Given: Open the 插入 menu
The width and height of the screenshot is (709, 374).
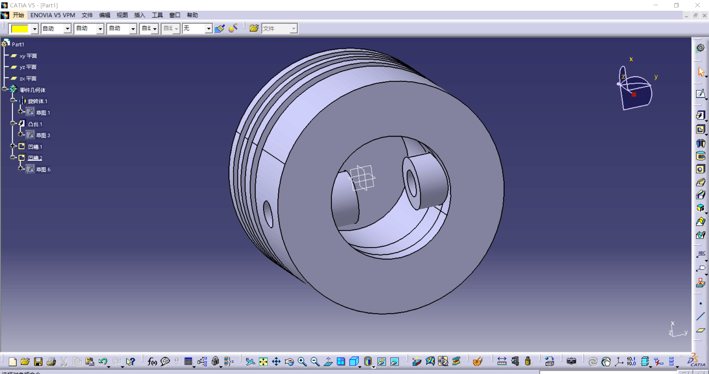Looking at the screenshot, I should pos(139,15).
